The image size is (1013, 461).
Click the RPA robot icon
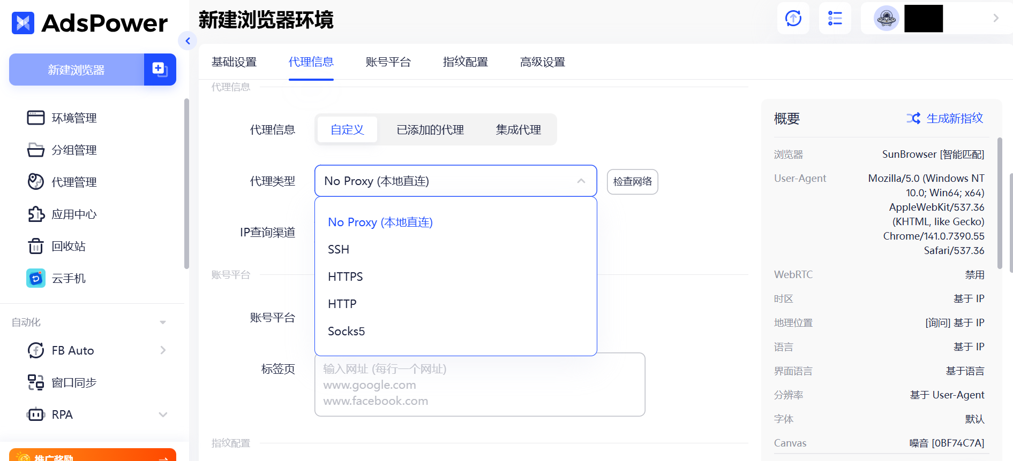click(x=36, y=414)
